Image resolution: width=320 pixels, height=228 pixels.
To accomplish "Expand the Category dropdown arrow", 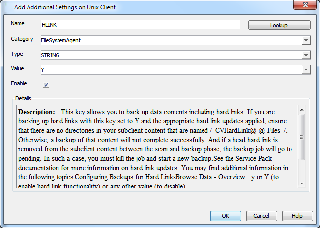I will (x=306, y=40).
